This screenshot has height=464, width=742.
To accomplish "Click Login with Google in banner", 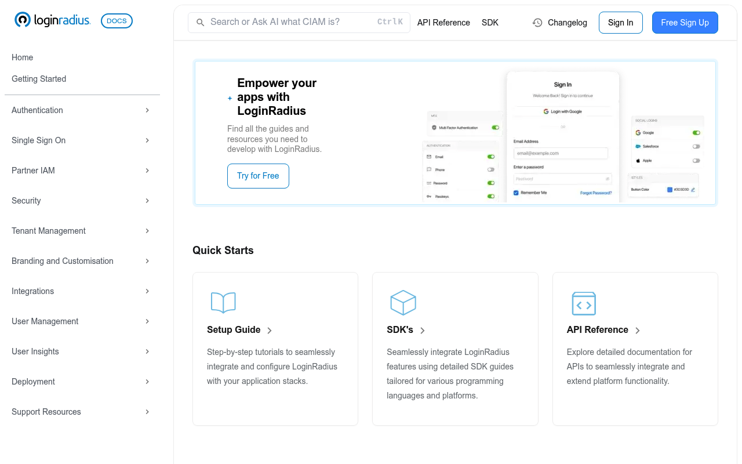I will (x=562, y=111).
